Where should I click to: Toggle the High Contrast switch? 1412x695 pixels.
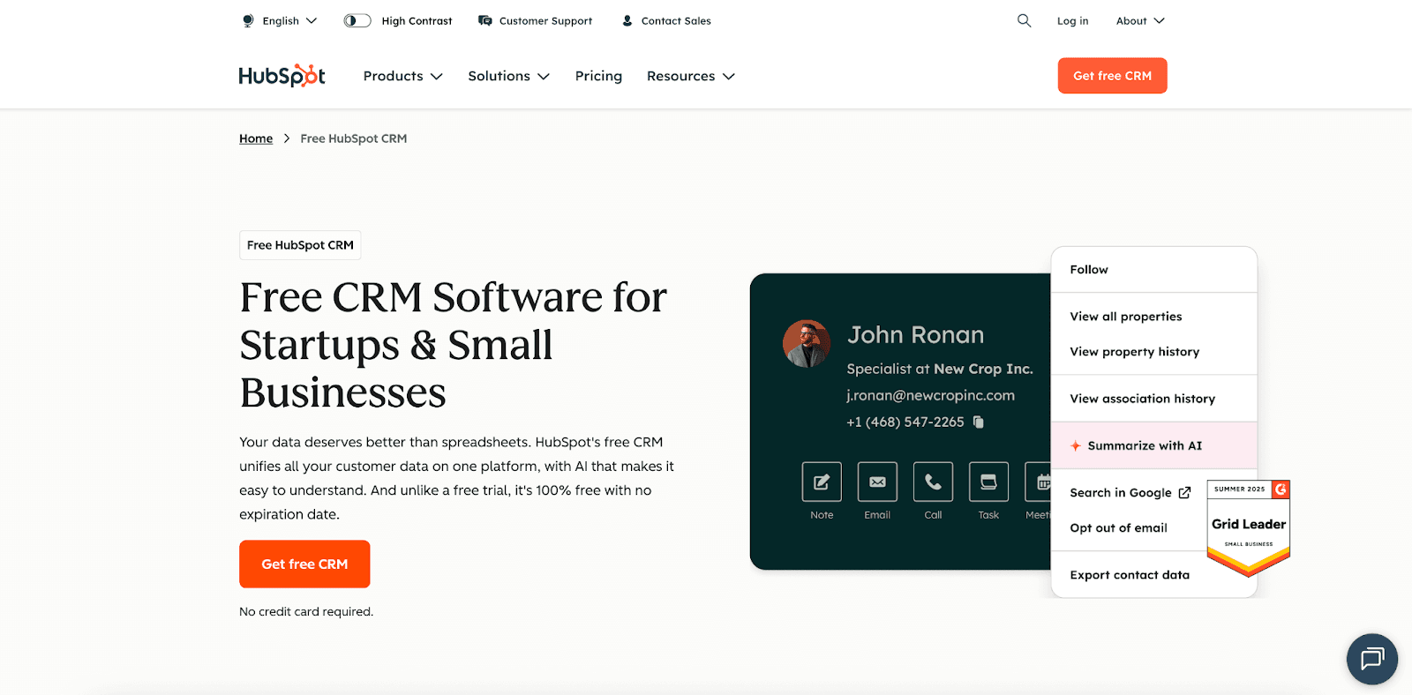(357, 20)
